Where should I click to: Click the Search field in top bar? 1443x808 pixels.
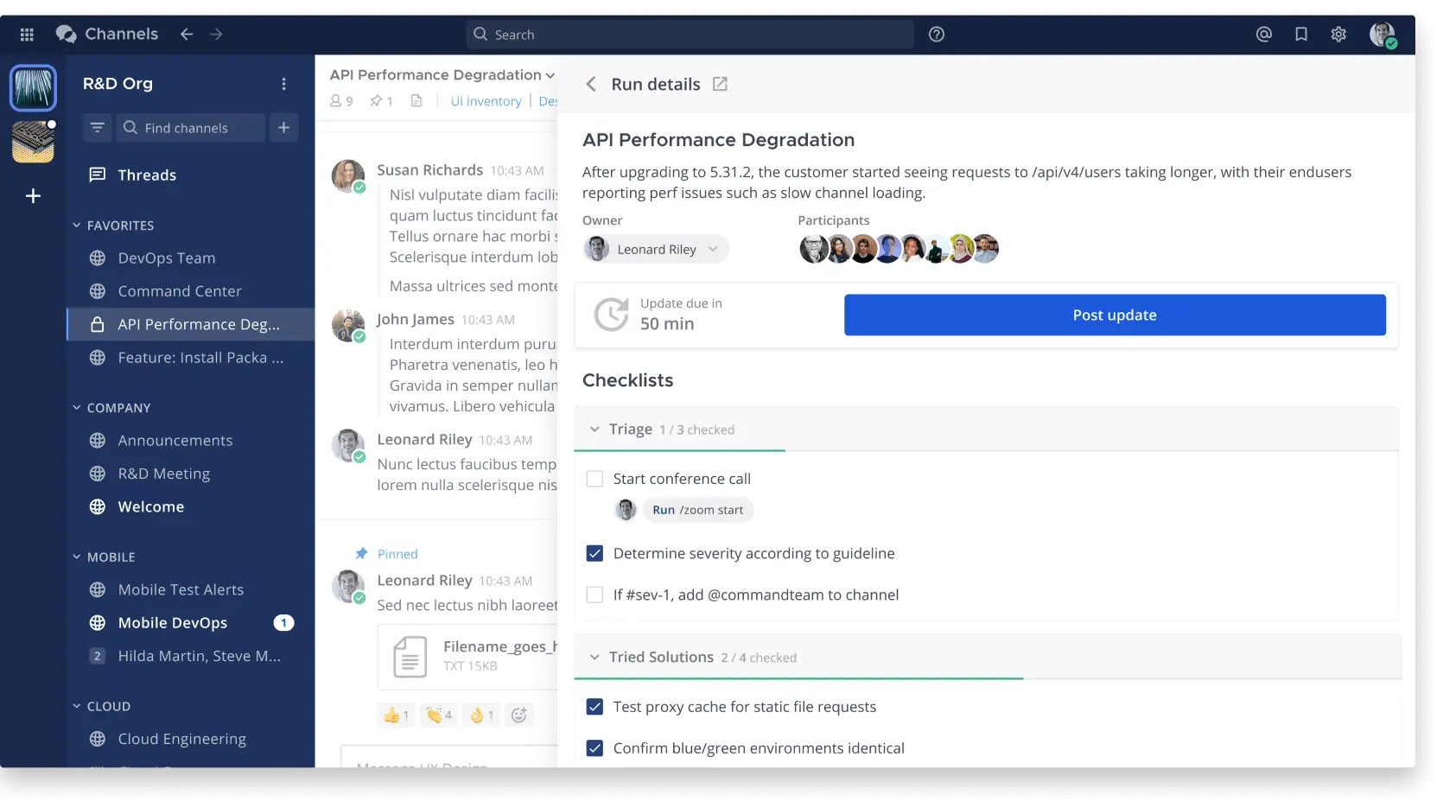point(691,35)
